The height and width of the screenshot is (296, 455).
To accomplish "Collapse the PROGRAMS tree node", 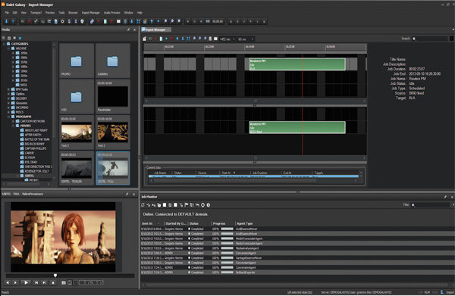I will pos(8,117).
